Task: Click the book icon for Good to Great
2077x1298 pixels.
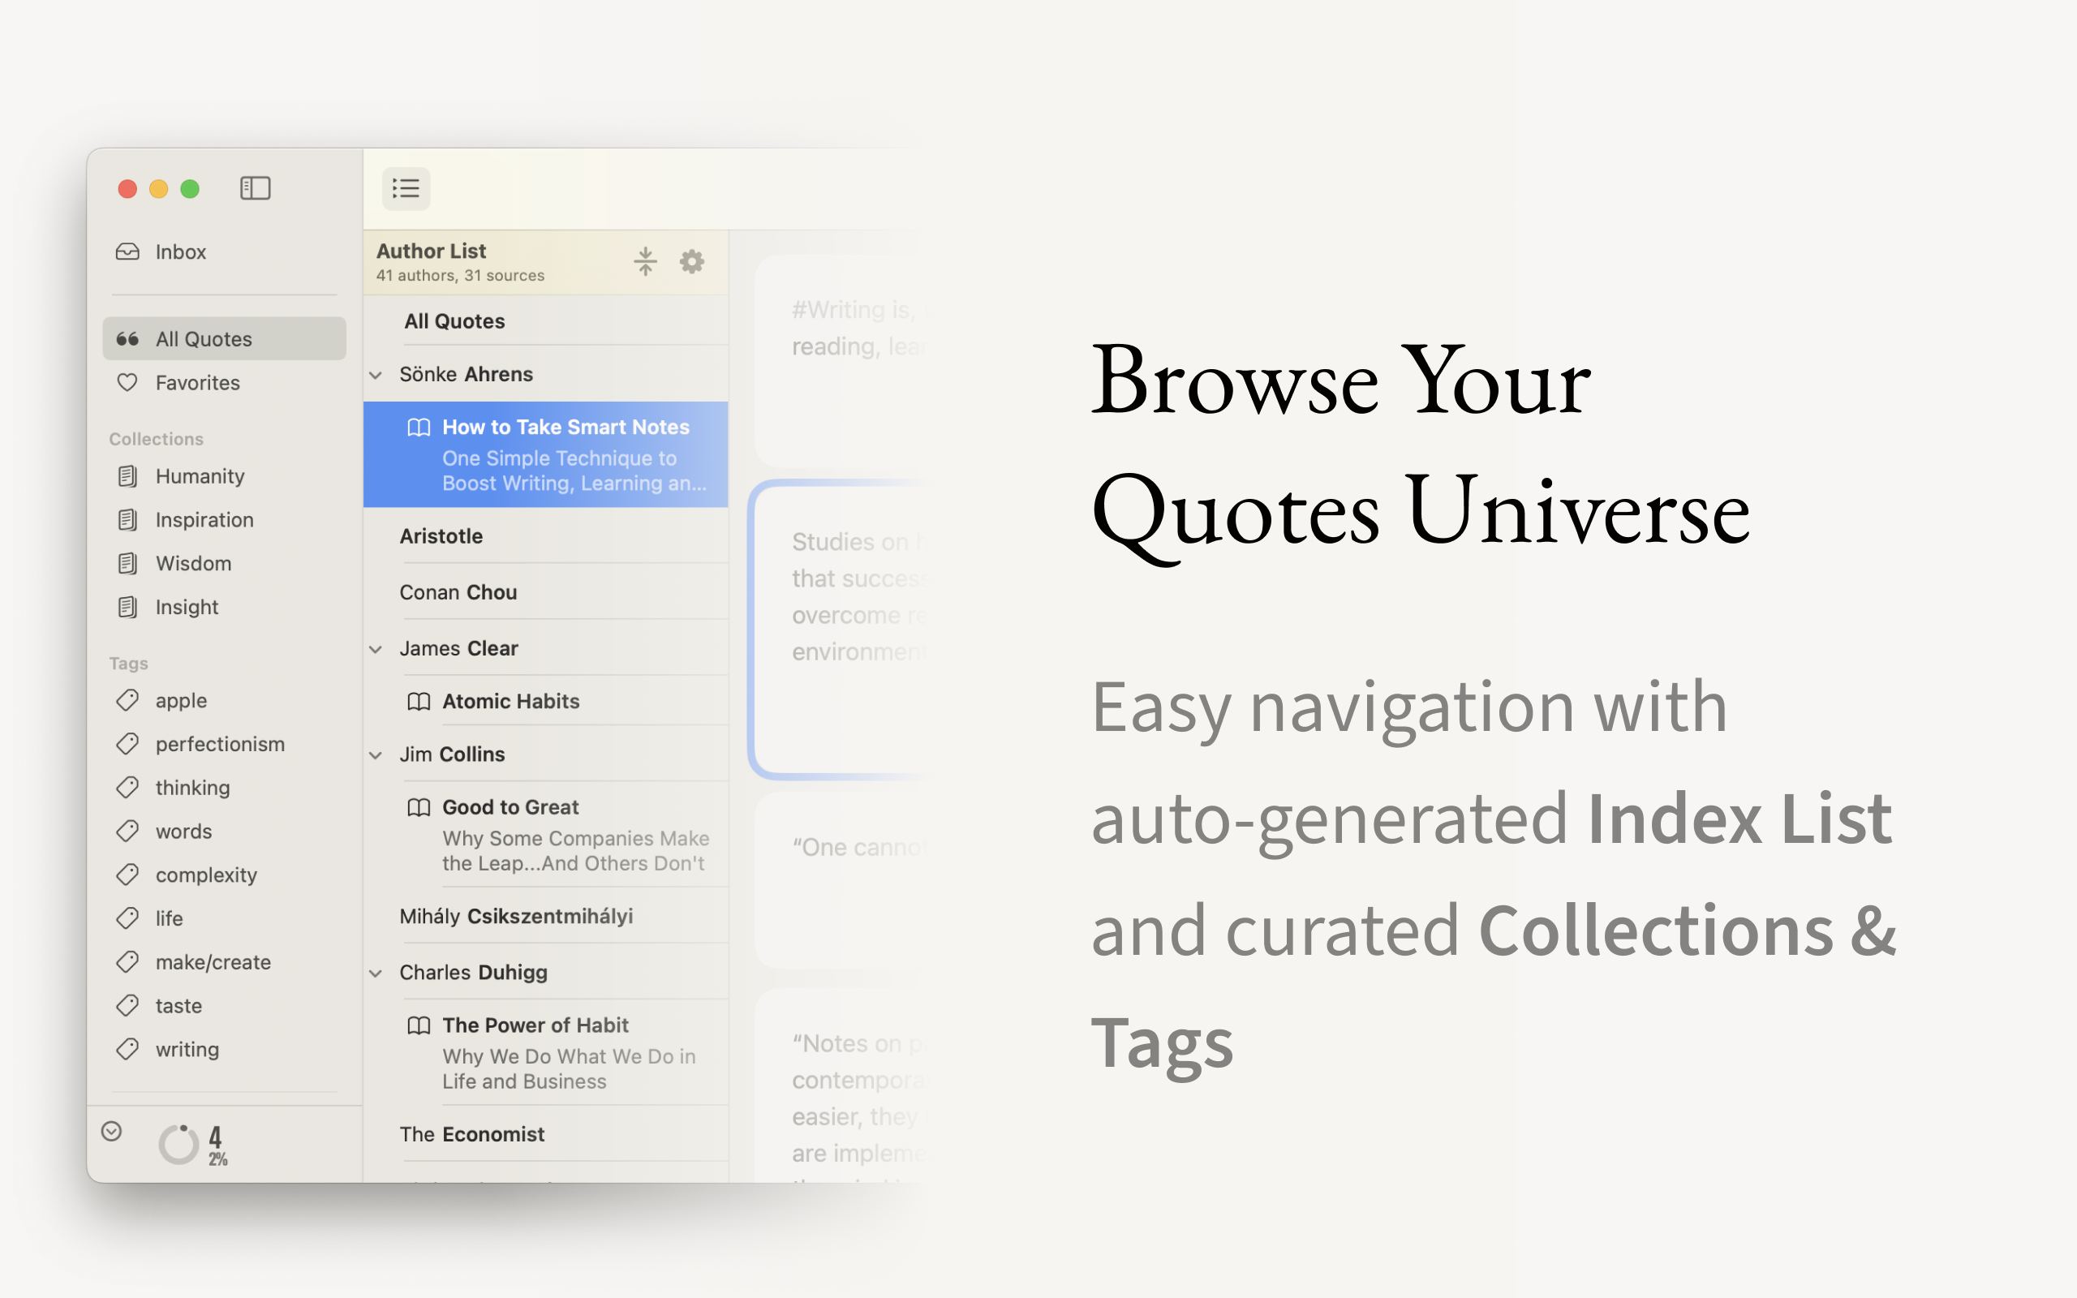Action: pos(419,808)
